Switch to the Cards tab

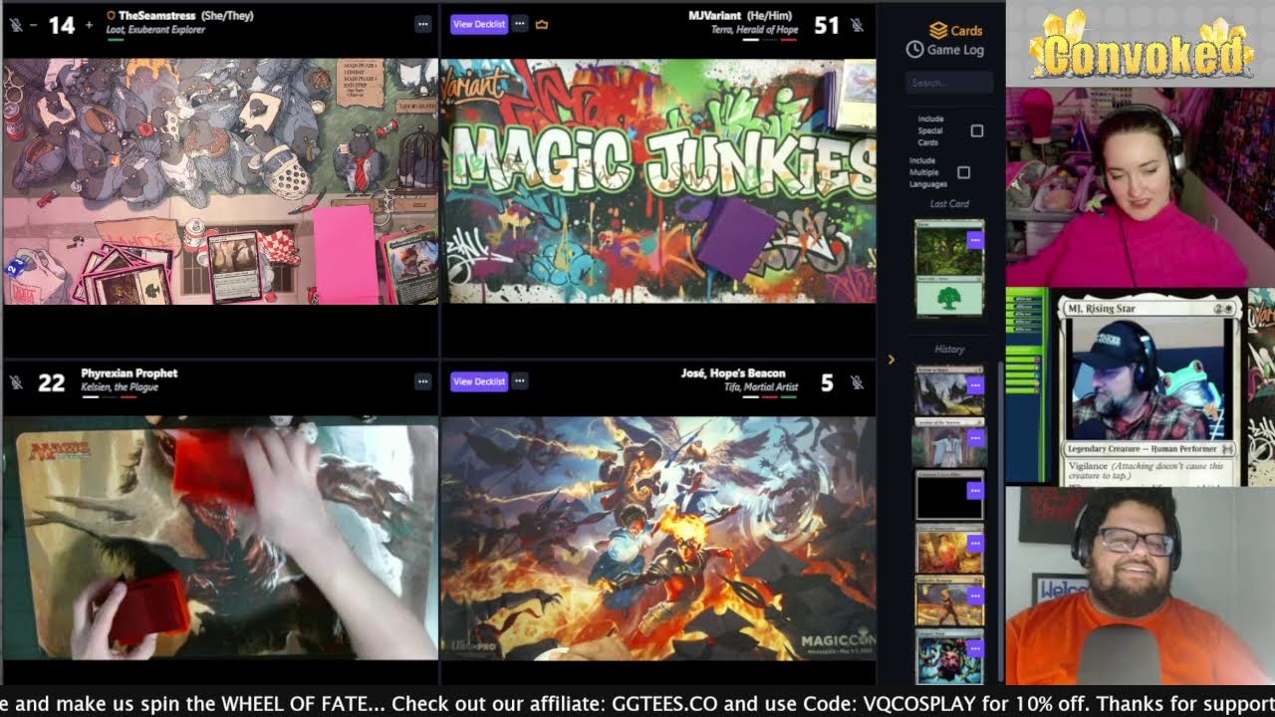(956, 30)
